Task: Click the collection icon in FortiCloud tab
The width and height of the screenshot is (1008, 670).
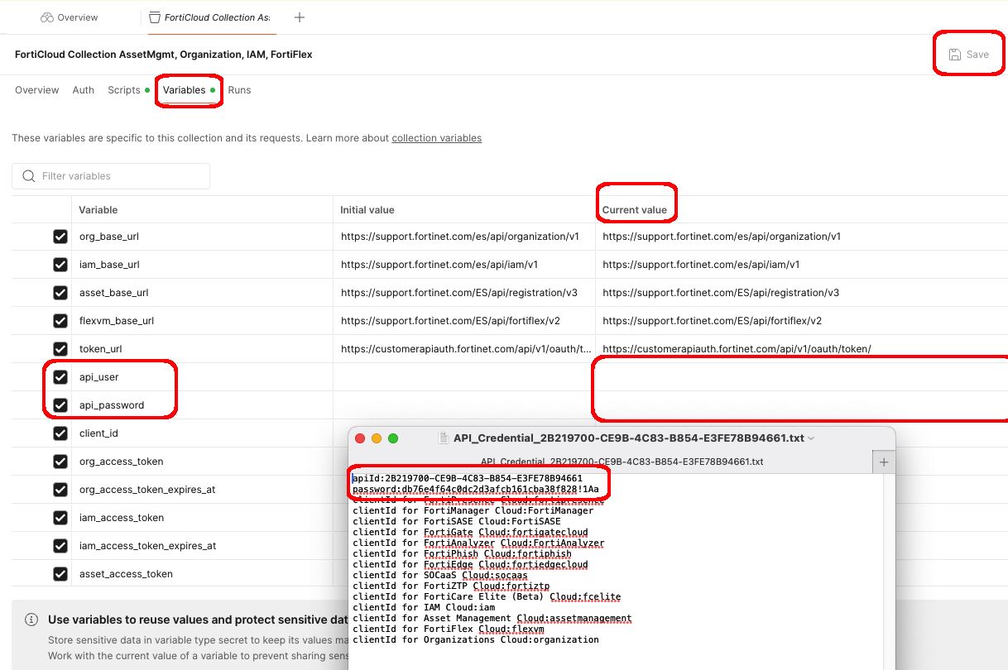Action: pyautogui.click(x=154, y=17)
